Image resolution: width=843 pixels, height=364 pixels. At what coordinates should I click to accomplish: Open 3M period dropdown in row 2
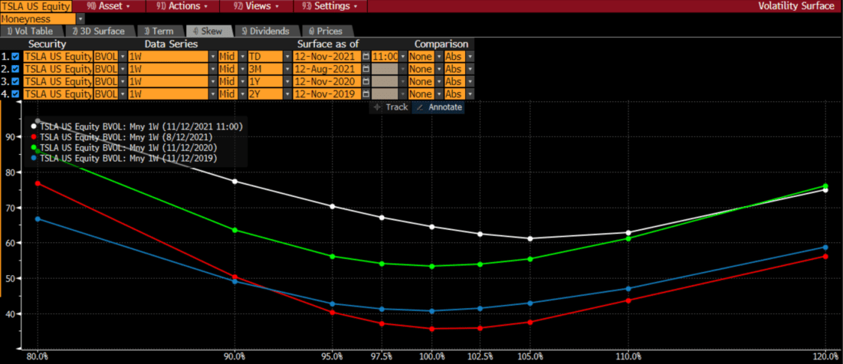point(287,69)
